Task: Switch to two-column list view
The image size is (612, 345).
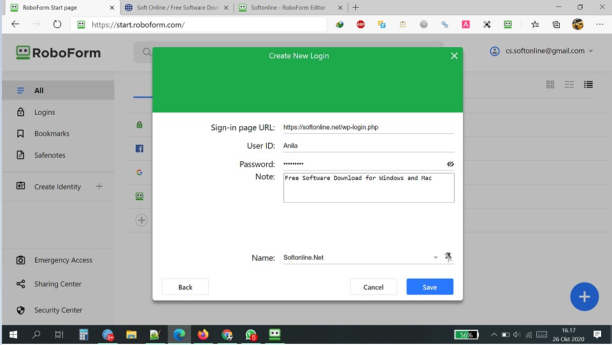Action: point(569,84)
